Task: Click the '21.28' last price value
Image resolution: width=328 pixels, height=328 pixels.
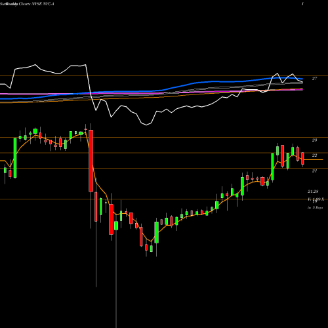Action: pos(313,192)
